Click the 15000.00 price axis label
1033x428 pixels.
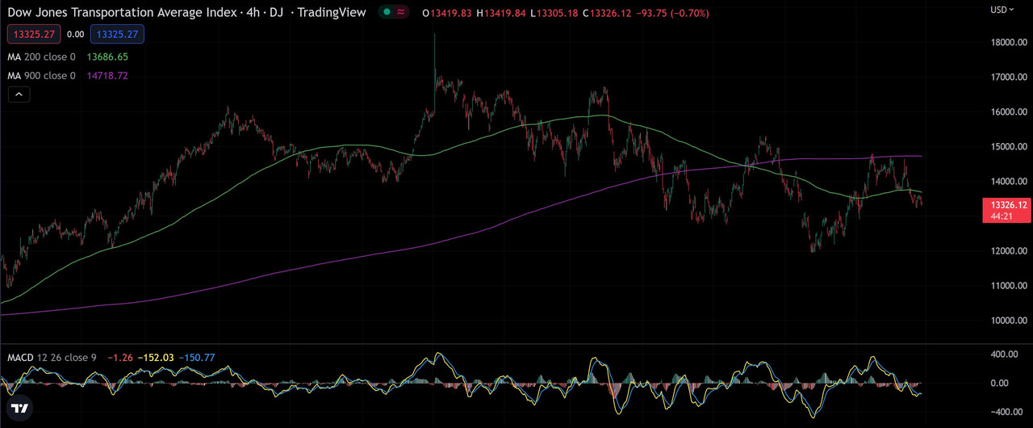(1007, 147)
